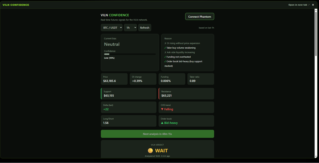
Task: Refresh the signal data
Action: click(x=145, y=28)
